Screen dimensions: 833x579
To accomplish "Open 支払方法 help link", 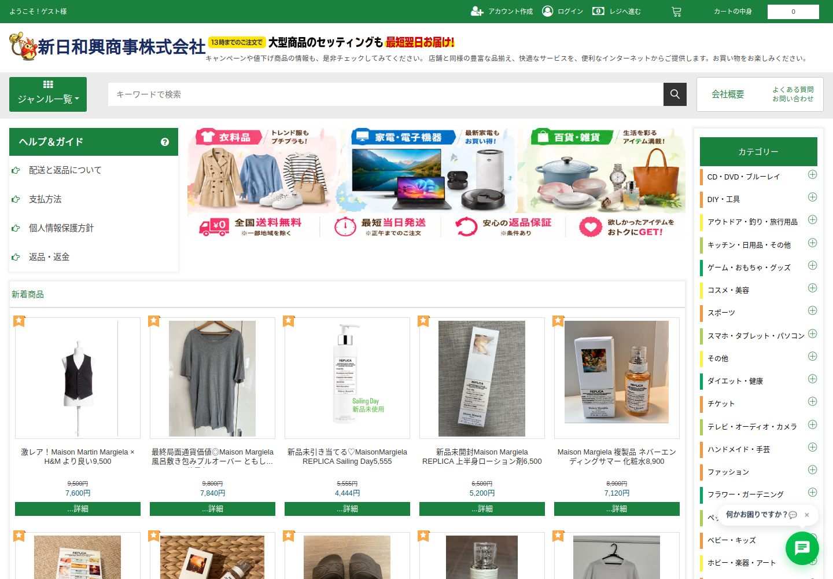I will click(x=45, y=199).
